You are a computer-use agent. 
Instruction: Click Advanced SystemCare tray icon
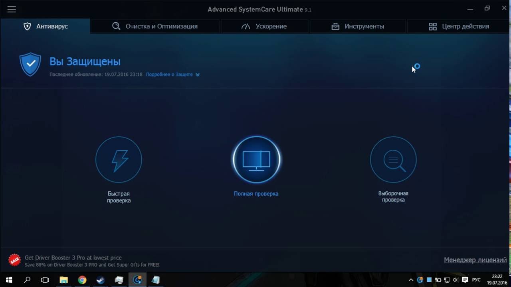coord(420,280)
